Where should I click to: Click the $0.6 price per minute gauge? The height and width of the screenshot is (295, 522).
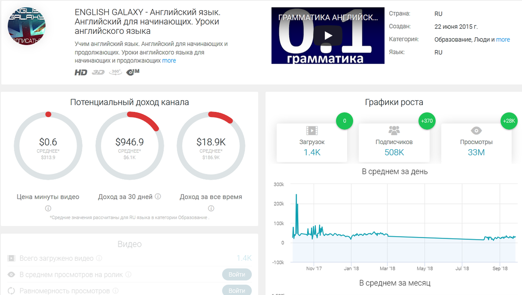click(x=48, y=145)
